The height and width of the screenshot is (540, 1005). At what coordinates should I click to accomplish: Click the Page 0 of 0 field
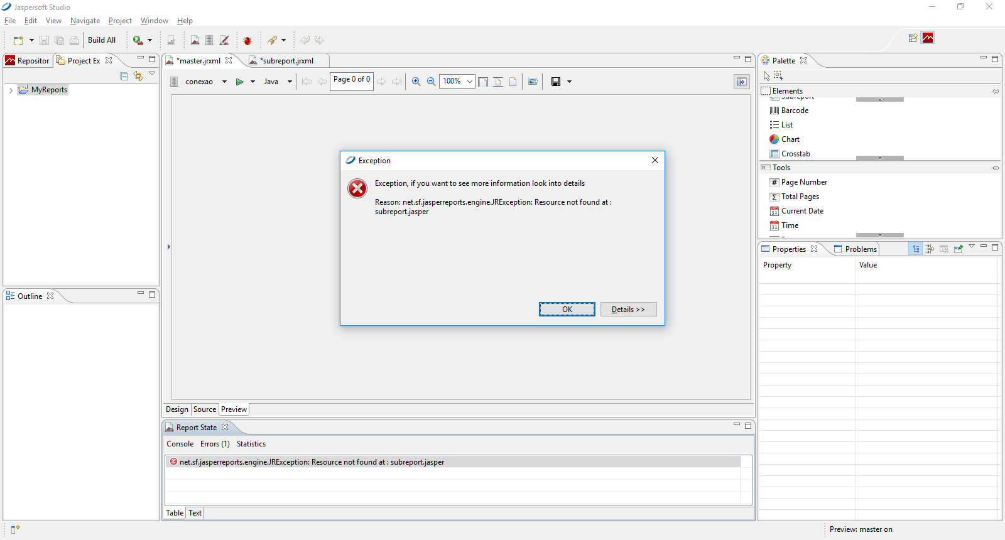pos(352,82)
